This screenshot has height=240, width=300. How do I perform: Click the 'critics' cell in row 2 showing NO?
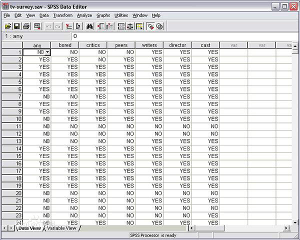coord(93,59)
